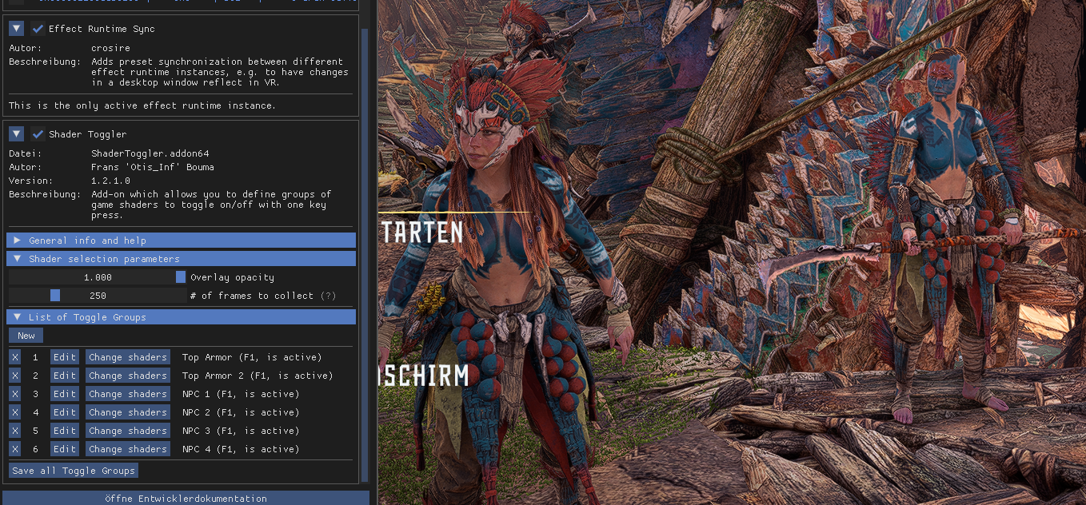Change shaders for NPC 3
The image size is (1086, 505).
tap(128, 431)
